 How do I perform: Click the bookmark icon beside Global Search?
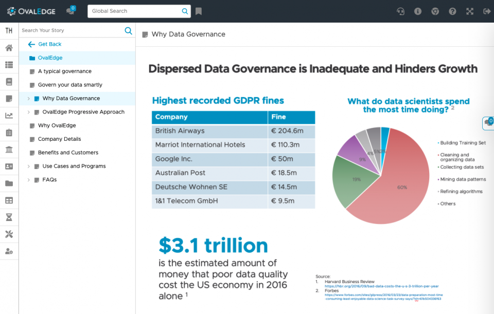coord(199,11)
